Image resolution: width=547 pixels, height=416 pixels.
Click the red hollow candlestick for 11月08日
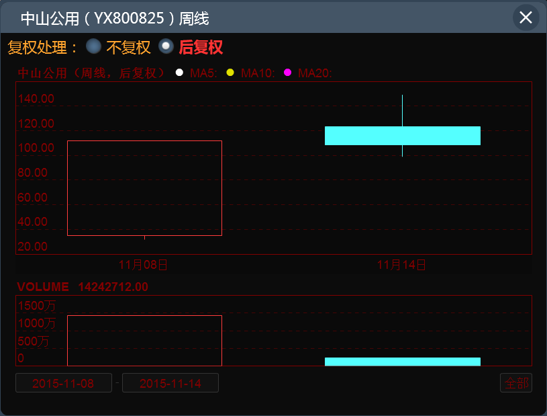(144, 188)
